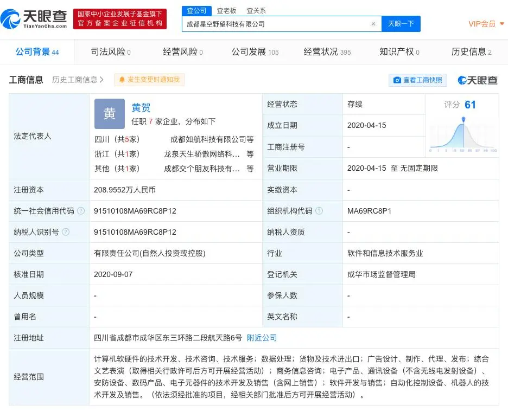Select the 查关系 search tab
This screenshot has height=412, width=508.
256,11
